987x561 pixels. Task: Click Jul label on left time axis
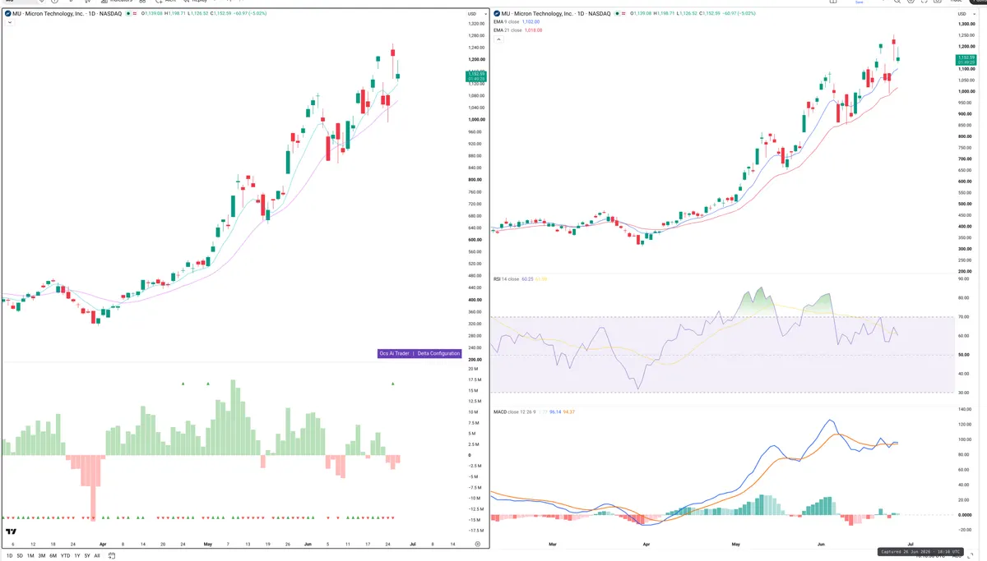[x=412, y=544]
